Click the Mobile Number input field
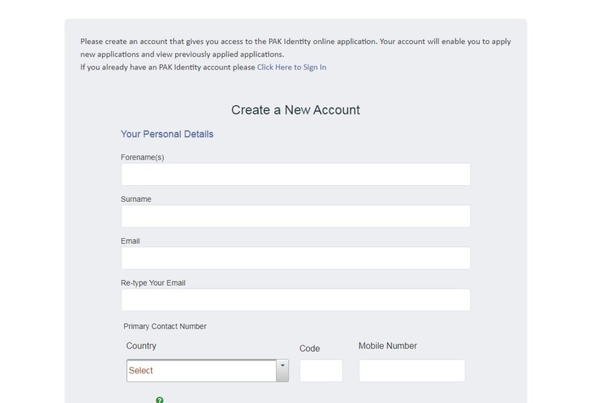Image resolution: width=609 pixels, height=403 pixels. (x=411, y=370)
